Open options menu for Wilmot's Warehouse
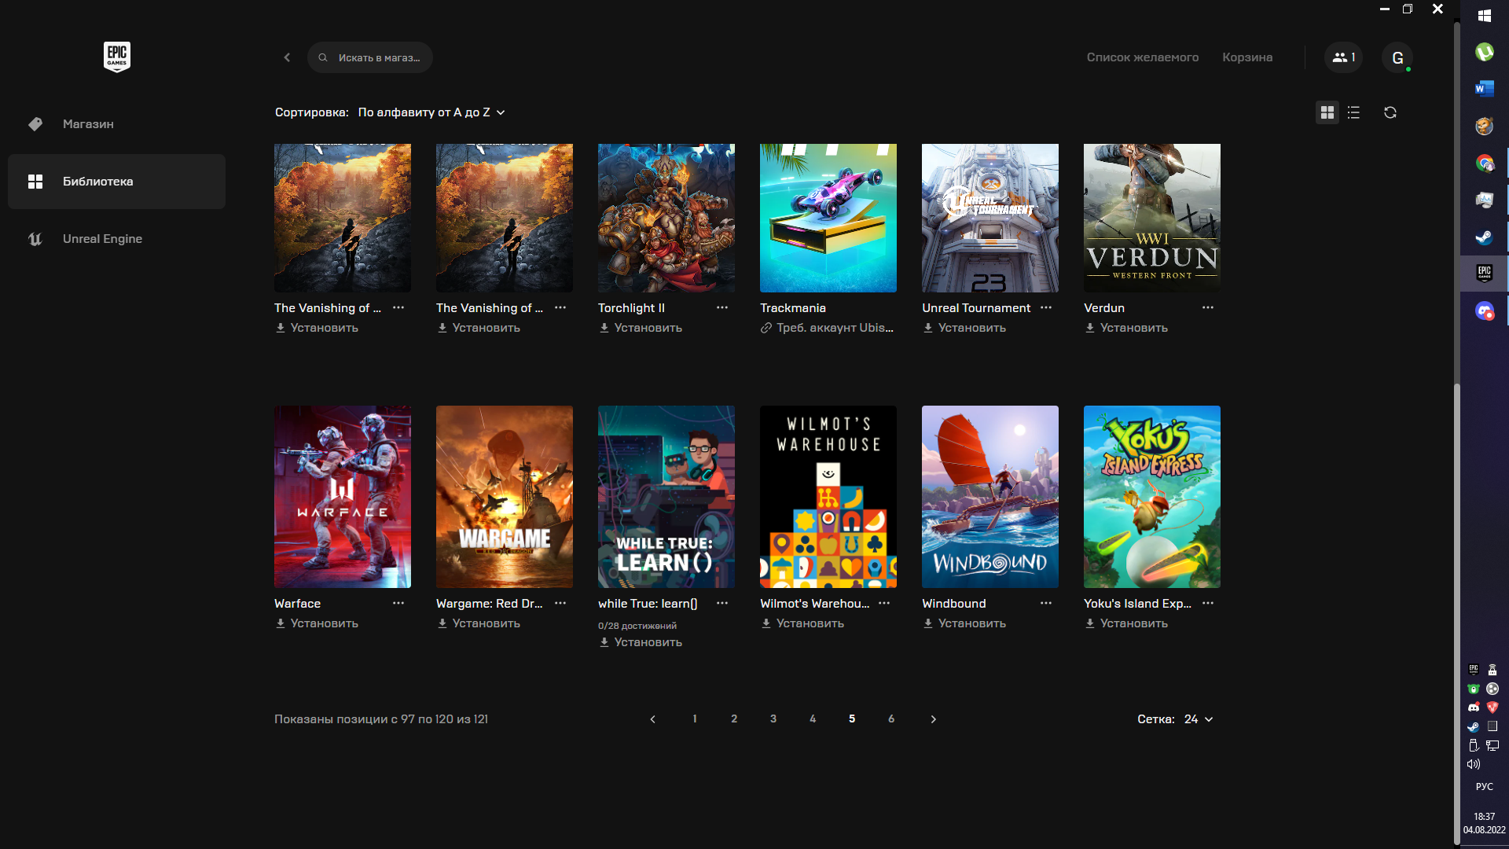 [x=884, y=603]
